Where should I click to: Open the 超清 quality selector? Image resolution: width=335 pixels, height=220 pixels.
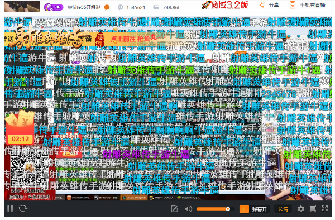[283, 209]
